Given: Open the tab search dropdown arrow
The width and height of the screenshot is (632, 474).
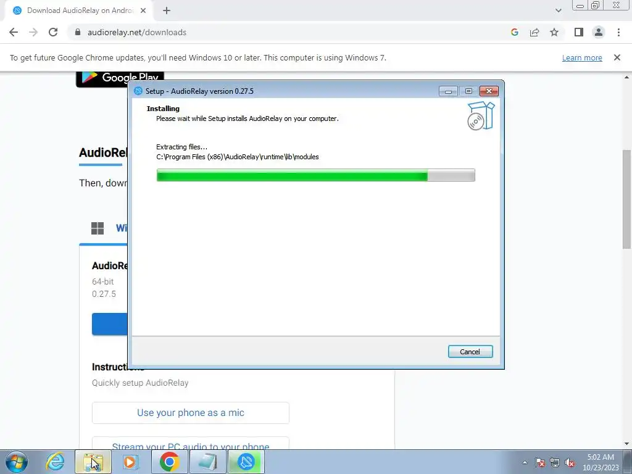Looking at the screenshot, I should (x=558, y=10).
